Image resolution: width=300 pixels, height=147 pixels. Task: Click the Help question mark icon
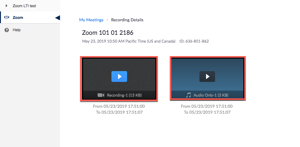pyautogui.click(x=7, y=30)
